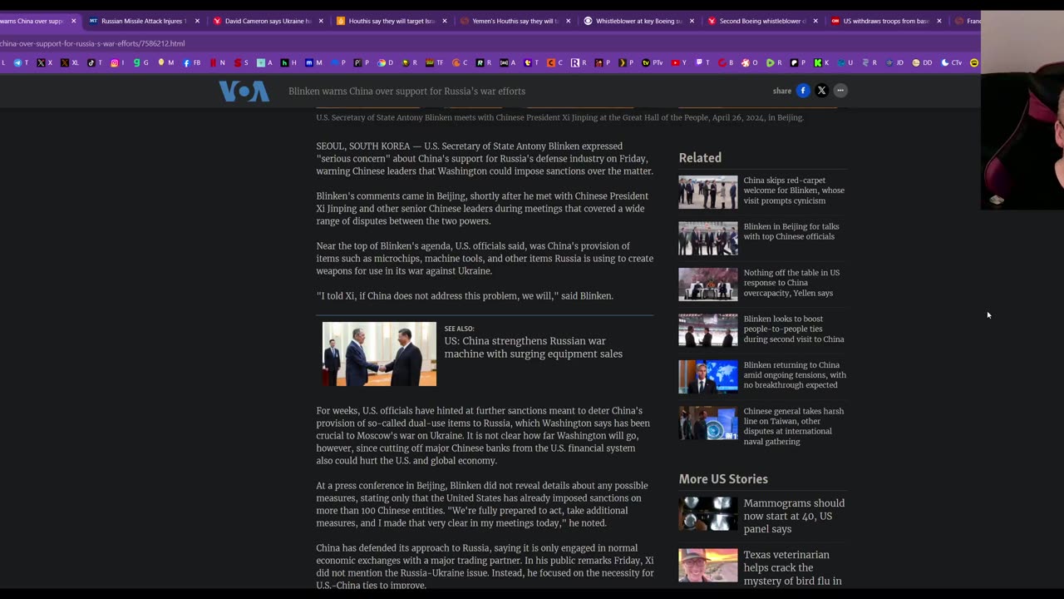Click the 'More US Stories' heading
The height and width of the screenshot is (599, 1064).
(723, 478)
